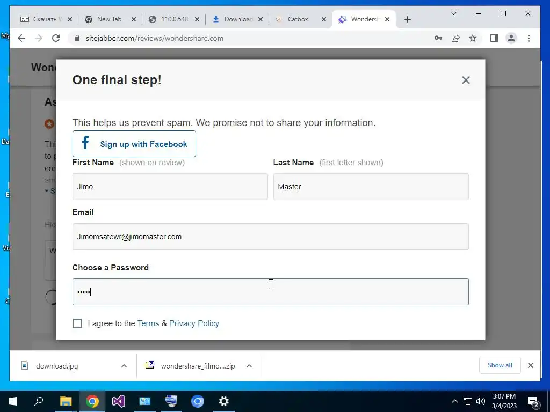Close the 110.0.548 tab
Screen dimensions: 550x412
[x=197, y=19]
